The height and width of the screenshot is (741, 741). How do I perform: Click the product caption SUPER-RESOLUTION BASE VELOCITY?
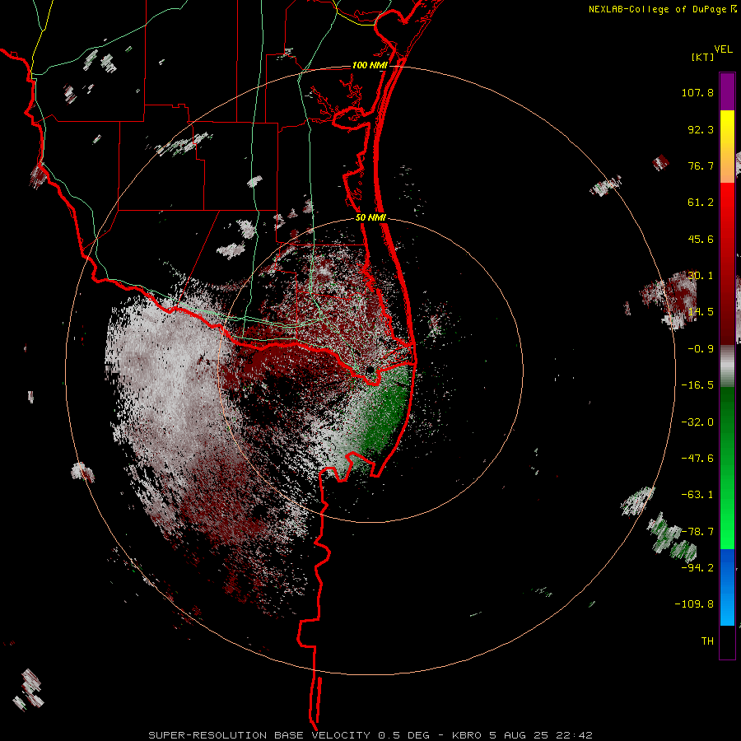pos(259,735)
